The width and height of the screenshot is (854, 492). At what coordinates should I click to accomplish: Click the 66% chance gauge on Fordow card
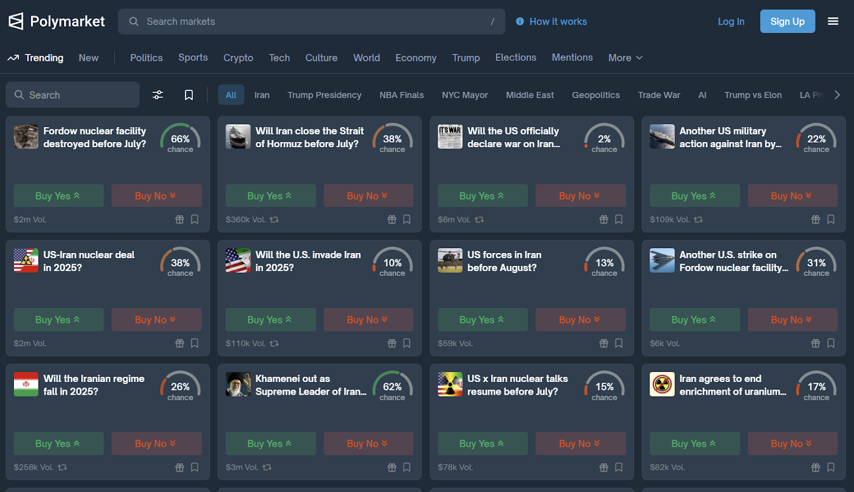[x=180, y=139]
